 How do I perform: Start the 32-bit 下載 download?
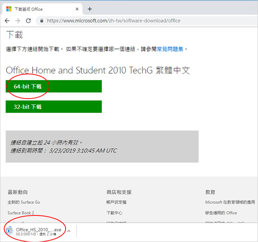coord(53,107)
